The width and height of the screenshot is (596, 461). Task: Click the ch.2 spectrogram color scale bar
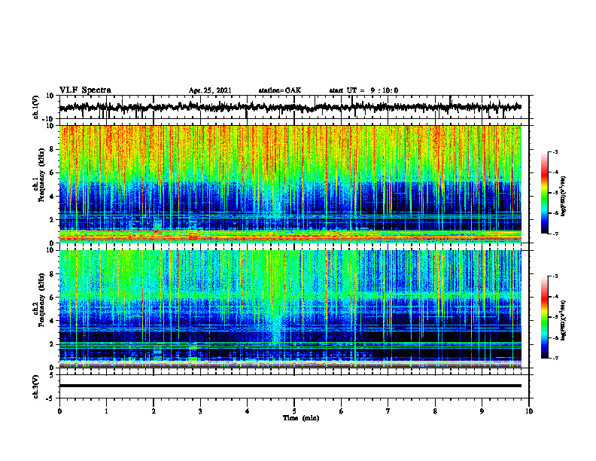544,317
